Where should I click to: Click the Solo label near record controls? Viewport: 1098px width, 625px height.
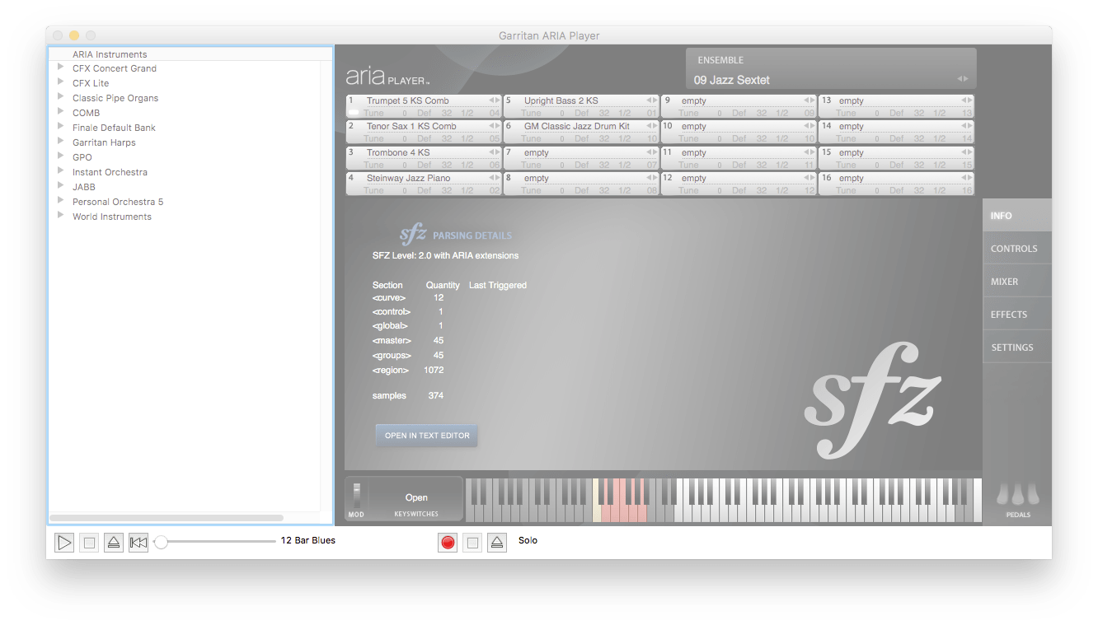[x=528, y=540]
